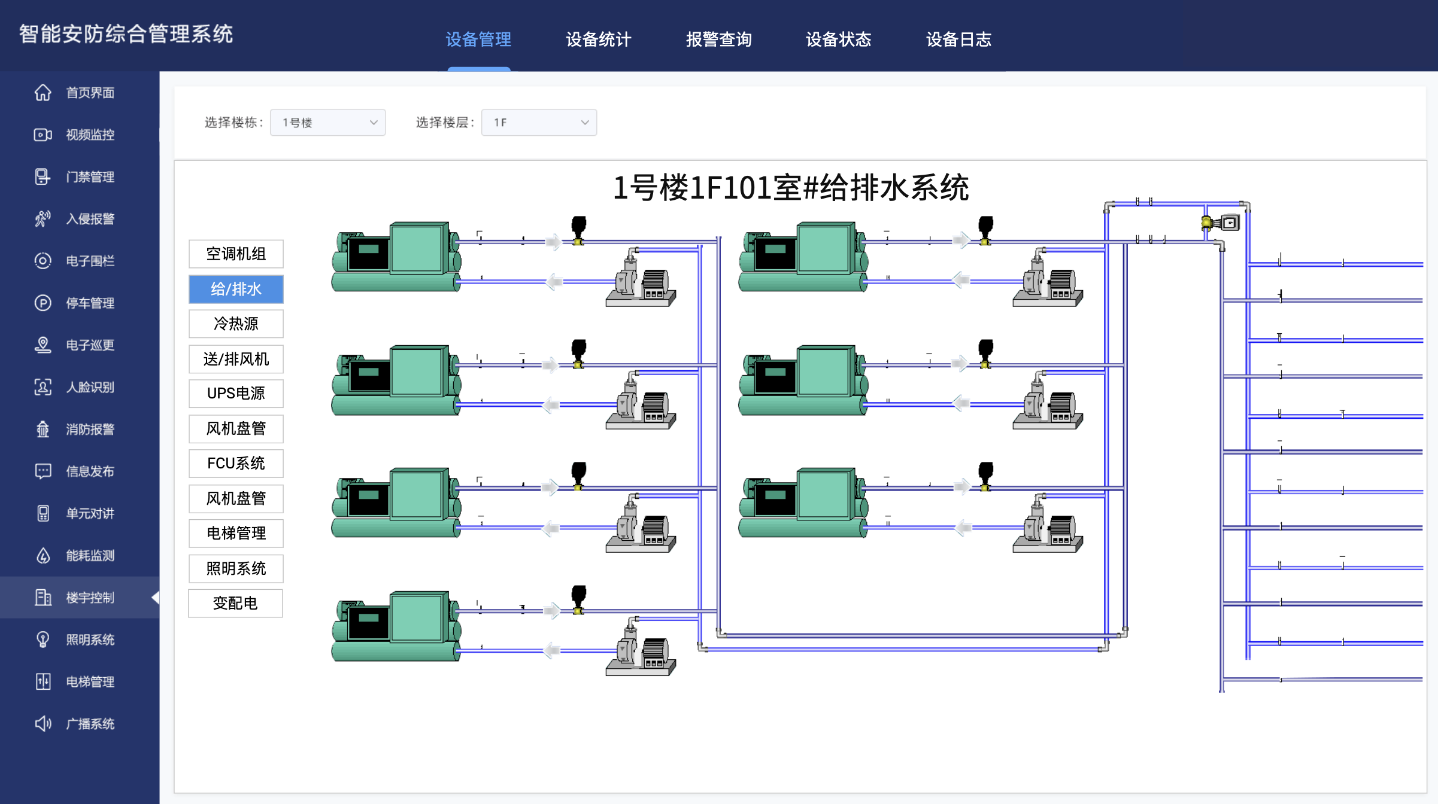Open the 选择楼栋 building dropdown
Image resolution: width=1438 pixels, height=804 pixels.
click(x=327, y=123)
